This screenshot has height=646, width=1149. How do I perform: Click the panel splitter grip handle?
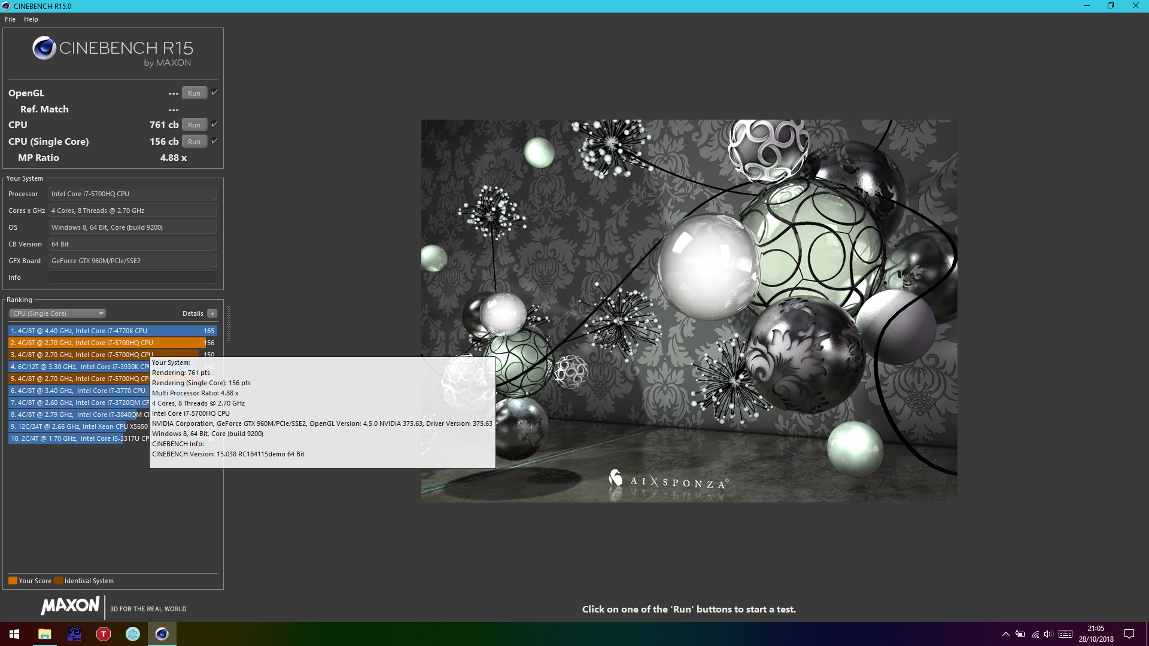coord(229,323)
